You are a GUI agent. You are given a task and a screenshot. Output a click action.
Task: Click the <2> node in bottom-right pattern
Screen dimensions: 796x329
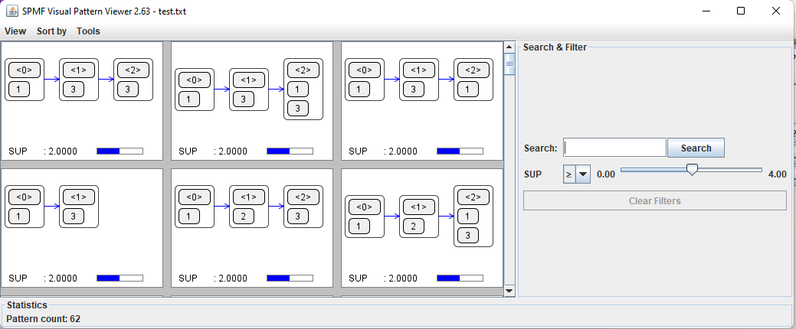pyautogui.click(x=473, y=217)
